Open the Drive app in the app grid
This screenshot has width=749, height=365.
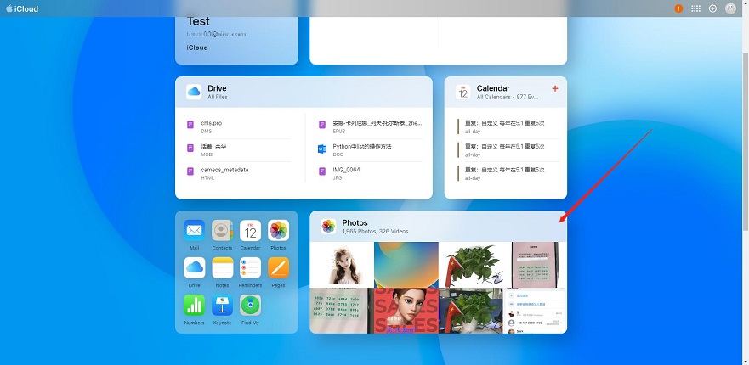194,267
